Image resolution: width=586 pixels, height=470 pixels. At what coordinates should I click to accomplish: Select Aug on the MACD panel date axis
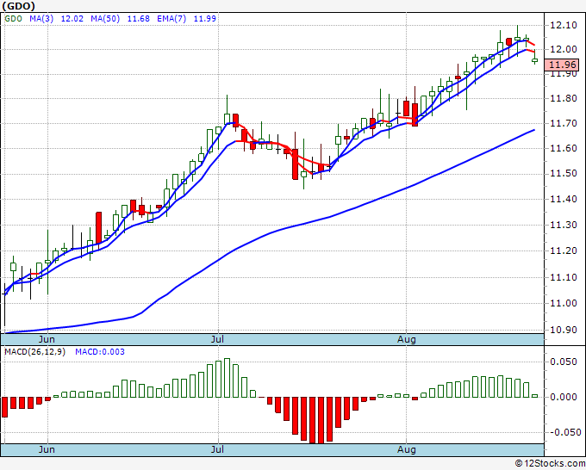coord(406,449)
